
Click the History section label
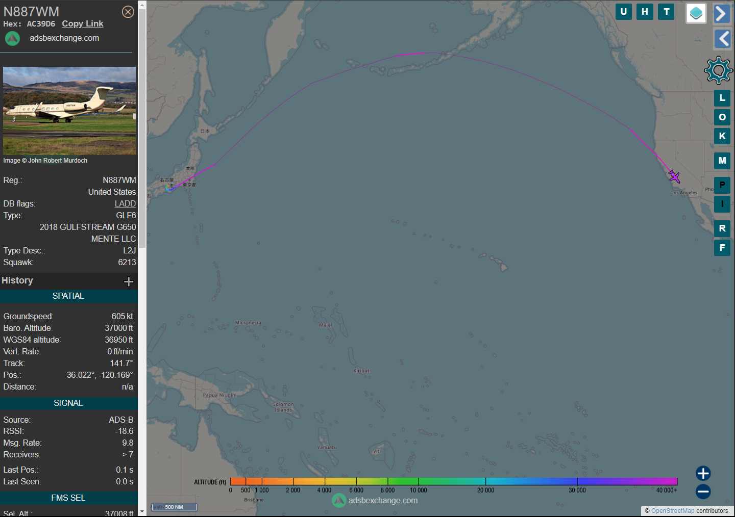(17, 280)
